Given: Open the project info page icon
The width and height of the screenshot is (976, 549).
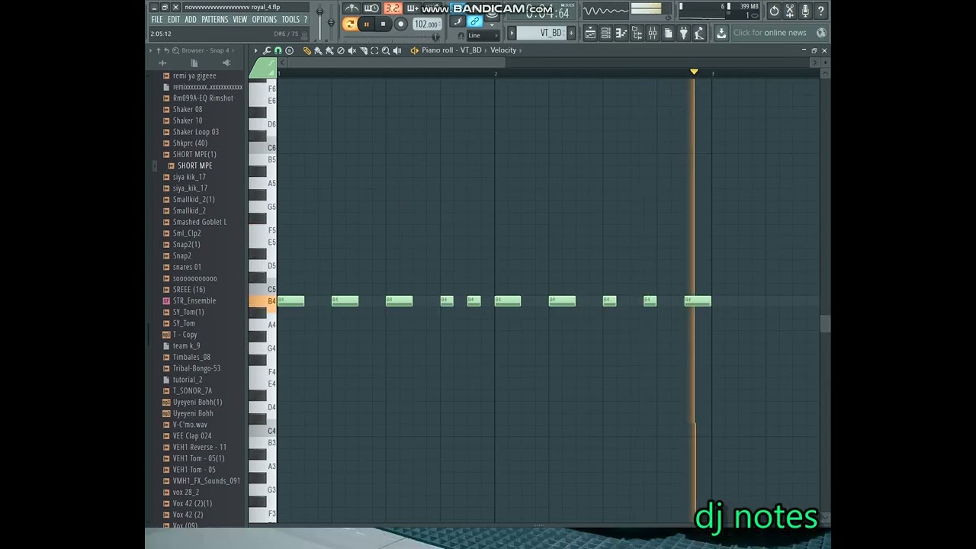Looking at the screenshot, I should tap(669, 33).
